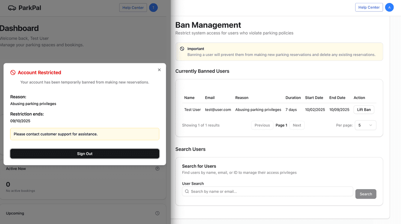
Task: Click the email test@user.com in the banned users table
Action: coord(218,109)
